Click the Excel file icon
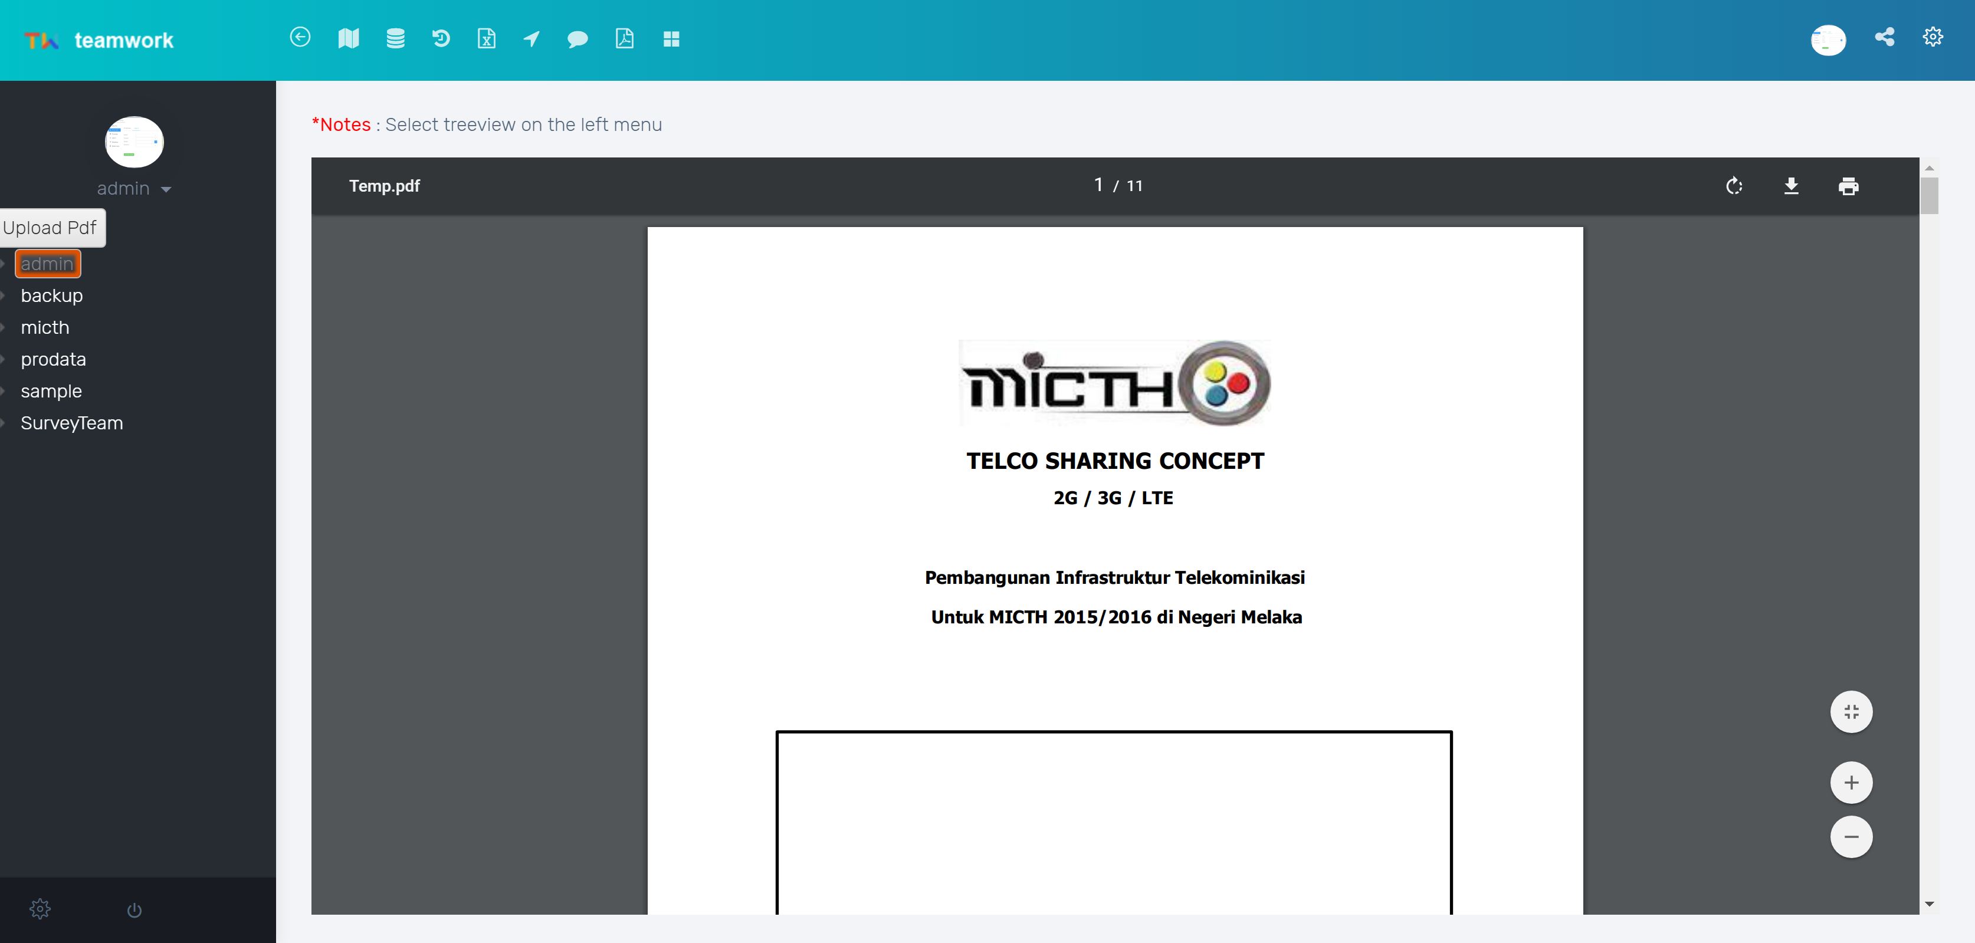The width and height of the screenshot is (1975, 943). (486, 38)
